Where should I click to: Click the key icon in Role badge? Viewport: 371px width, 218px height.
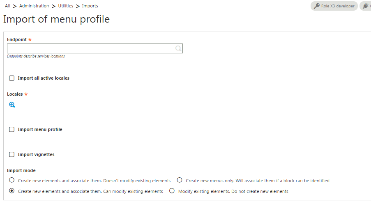(x=317, y=6)
